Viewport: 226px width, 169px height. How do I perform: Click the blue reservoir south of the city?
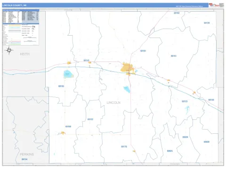(127, 89)
